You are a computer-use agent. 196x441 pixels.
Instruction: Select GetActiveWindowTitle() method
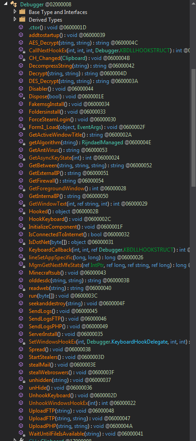80,135
